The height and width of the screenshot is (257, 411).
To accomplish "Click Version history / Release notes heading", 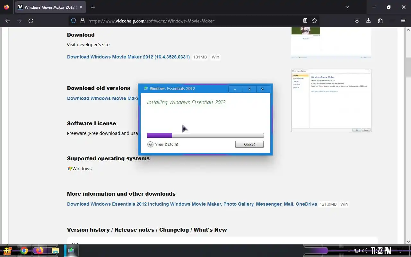I will tap(147, 230).
